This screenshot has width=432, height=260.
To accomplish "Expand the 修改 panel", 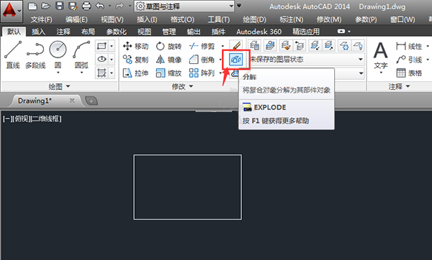I will tap(182, 87).
